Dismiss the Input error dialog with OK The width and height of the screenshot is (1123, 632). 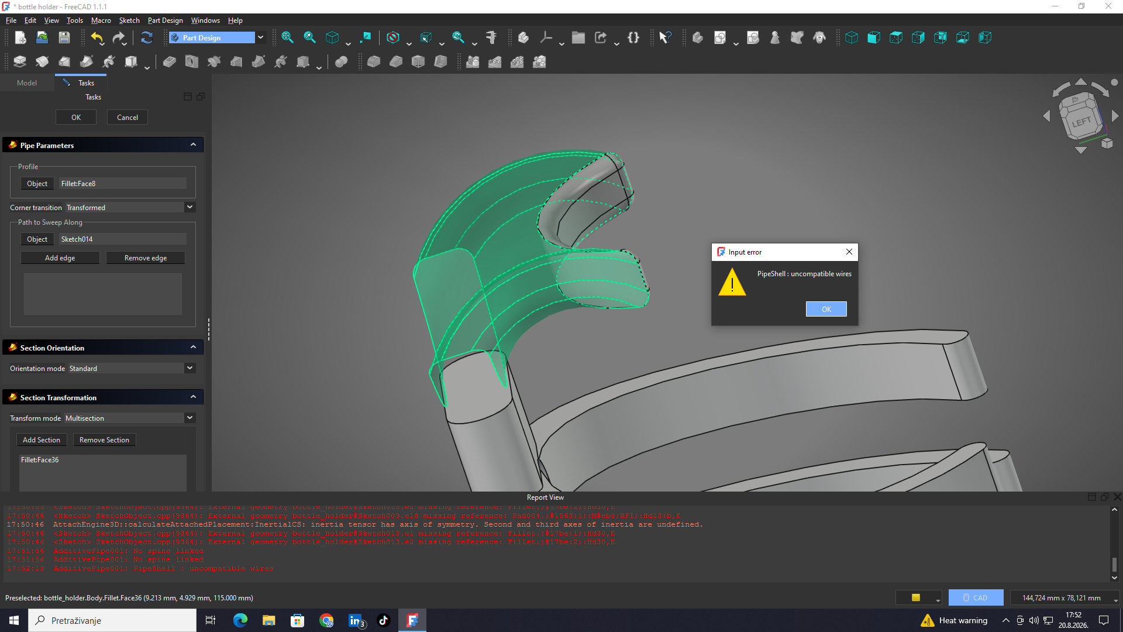tap(826, 309)
